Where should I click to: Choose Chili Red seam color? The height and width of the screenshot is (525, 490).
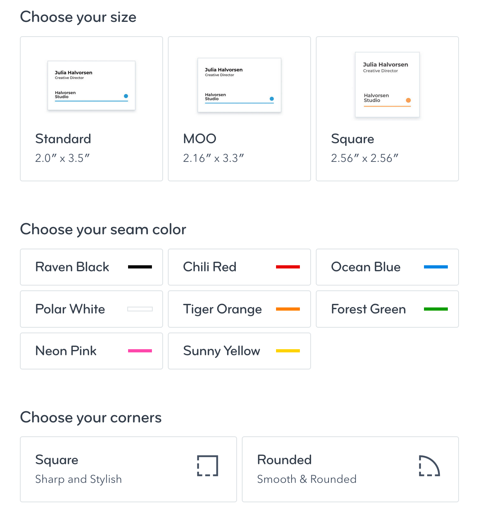point(239,267)
